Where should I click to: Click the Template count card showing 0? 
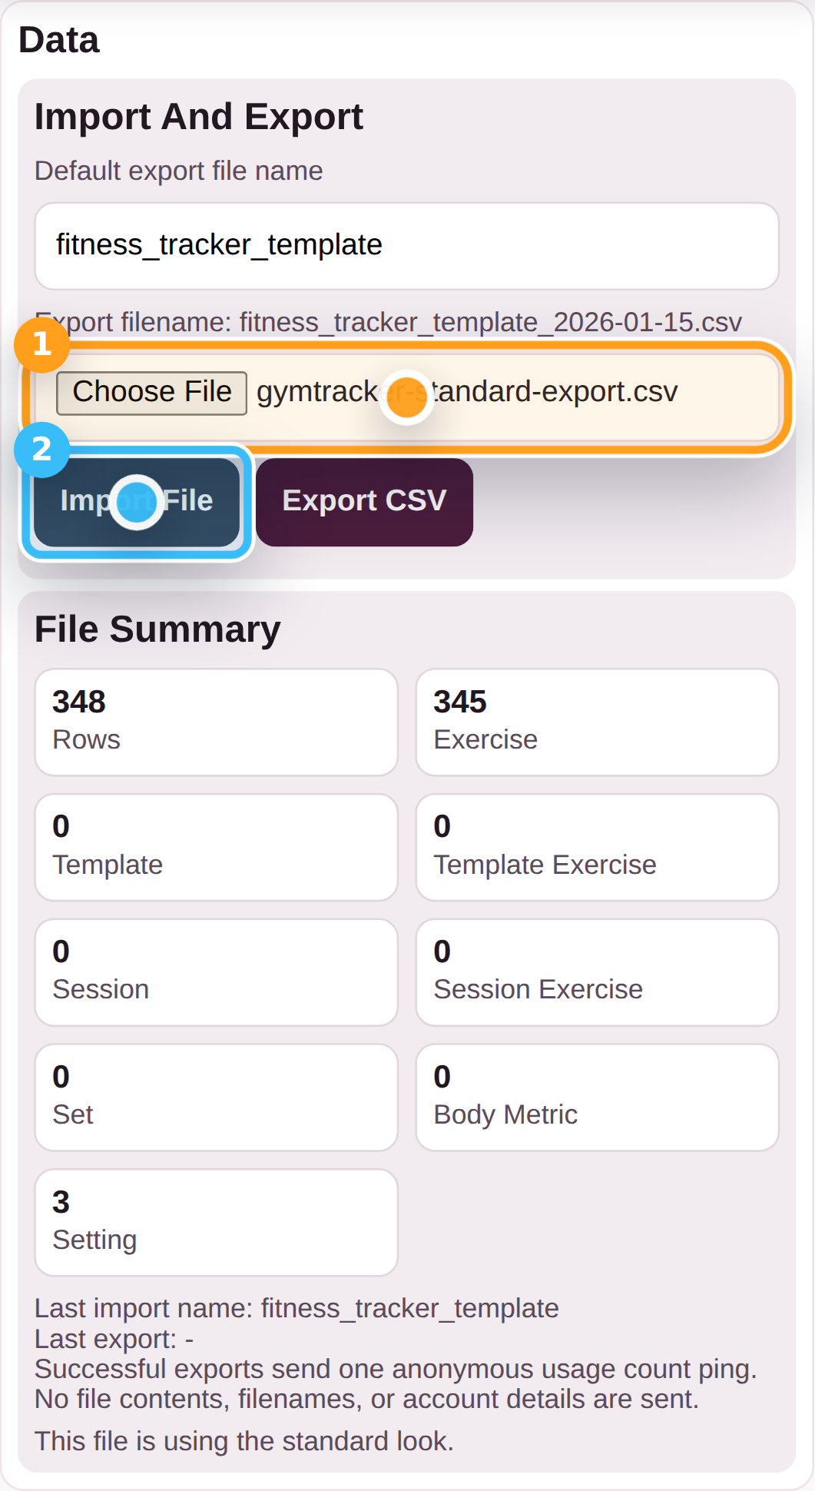coord(216,846)
